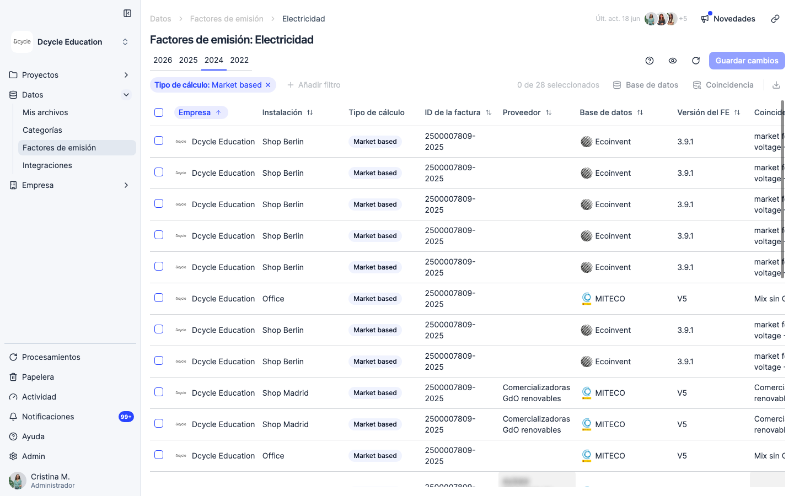Image resolution: width=794 pixels, height=496 pixels.
Task: Click the Proyectos folder icon
Action: coord(13,75)
